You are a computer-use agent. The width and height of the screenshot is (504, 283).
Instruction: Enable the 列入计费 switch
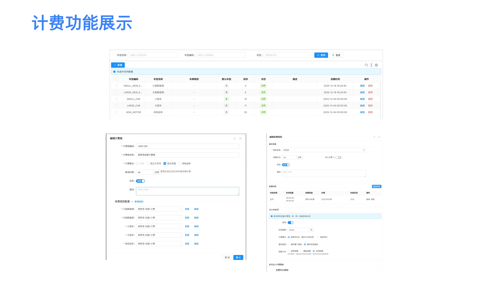pos(339,157)
